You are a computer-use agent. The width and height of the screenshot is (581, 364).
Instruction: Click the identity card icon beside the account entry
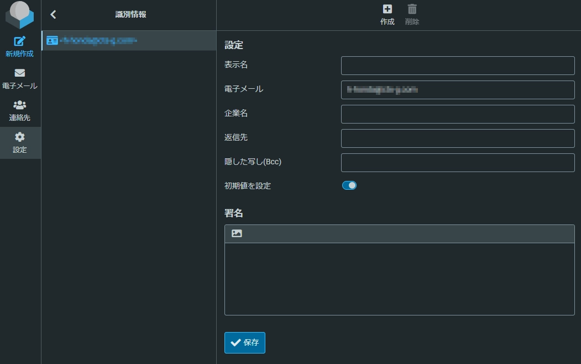[x=53, y=40]
